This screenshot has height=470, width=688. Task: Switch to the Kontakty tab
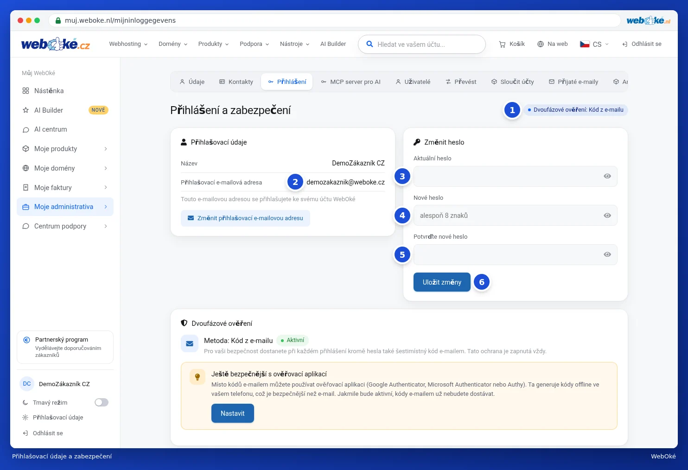point(236,82)
